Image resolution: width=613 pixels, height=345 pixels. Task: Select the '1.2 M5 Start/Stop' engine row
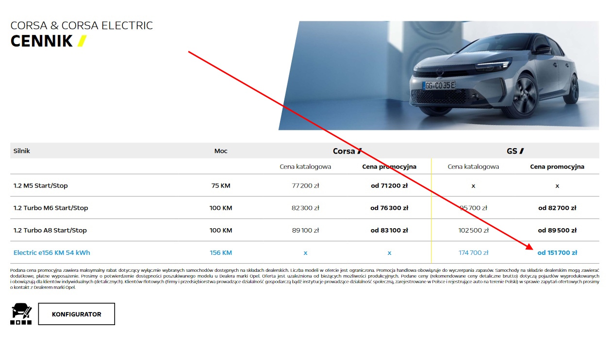click(305, 186)
